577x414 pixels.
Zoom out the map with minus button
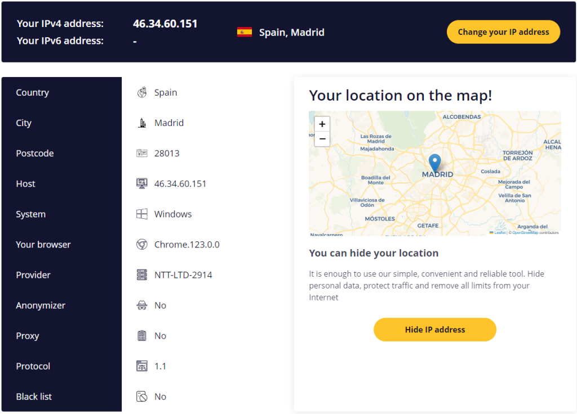[x=322, y=139]
